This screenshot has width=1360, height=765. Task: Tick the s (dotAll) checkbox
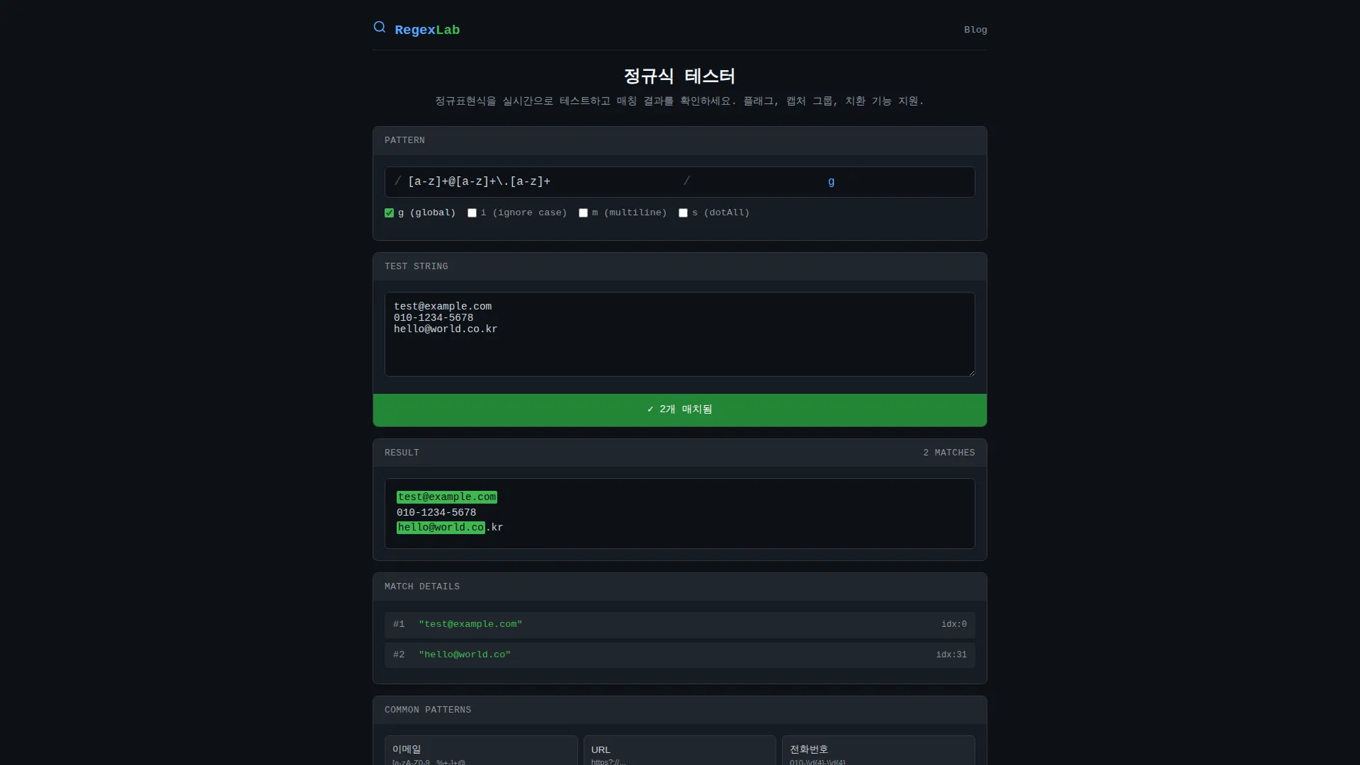click(684, 213)
